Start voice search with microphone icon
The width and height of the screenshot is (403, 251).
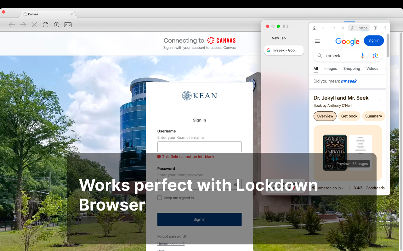(x=363, y=56)
